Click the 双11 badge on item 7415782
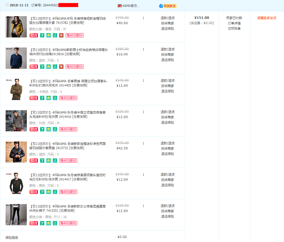 point(34,35)
